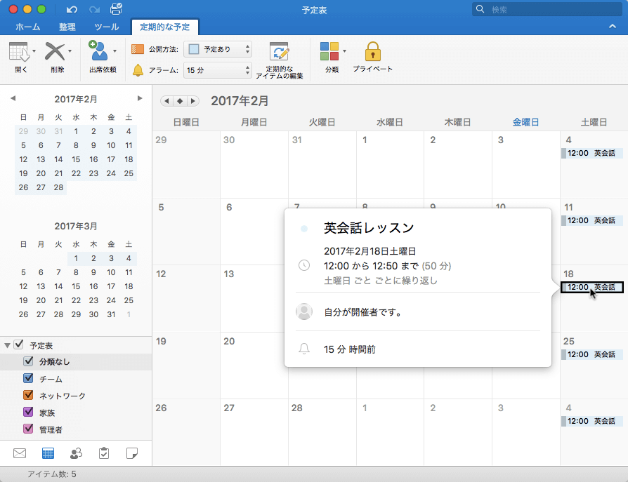This screenshot has height=482, width=628.
Task: Click the bell icon in event popup
Action: point(304,349)
